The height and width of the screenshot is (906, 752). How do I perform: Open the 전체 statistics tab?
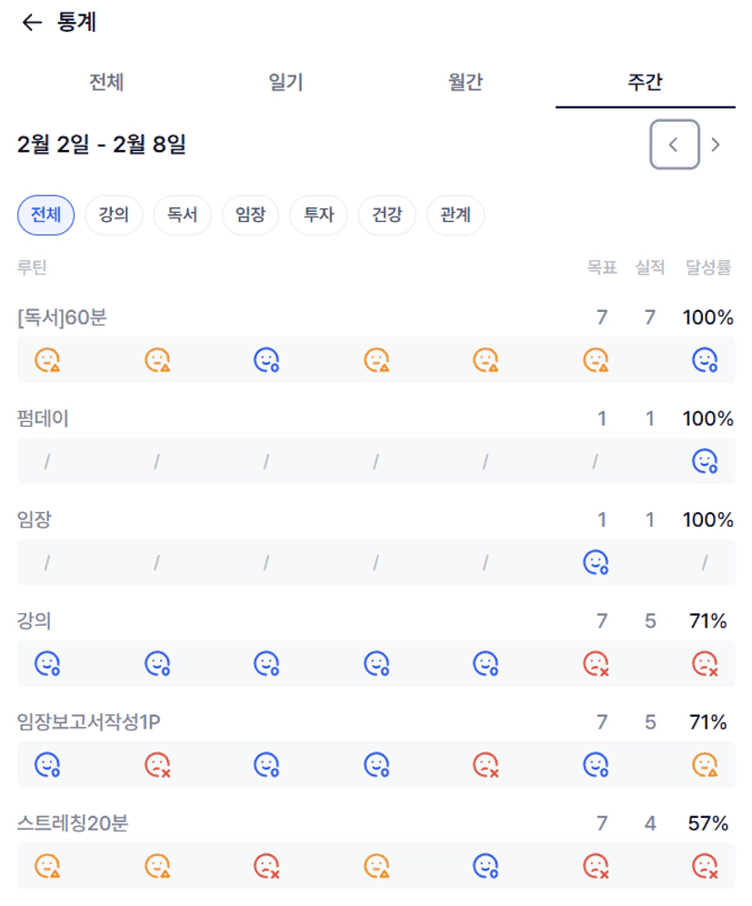click(x=106, y=83)
